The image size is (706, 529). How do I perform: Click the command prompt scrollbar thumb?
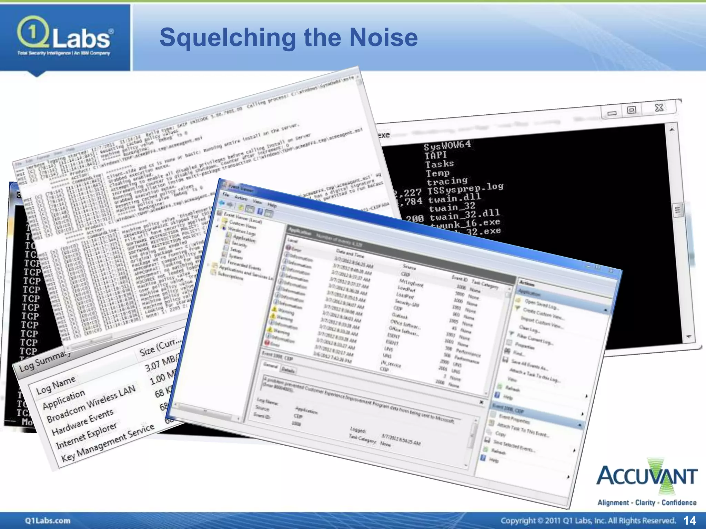678,210
